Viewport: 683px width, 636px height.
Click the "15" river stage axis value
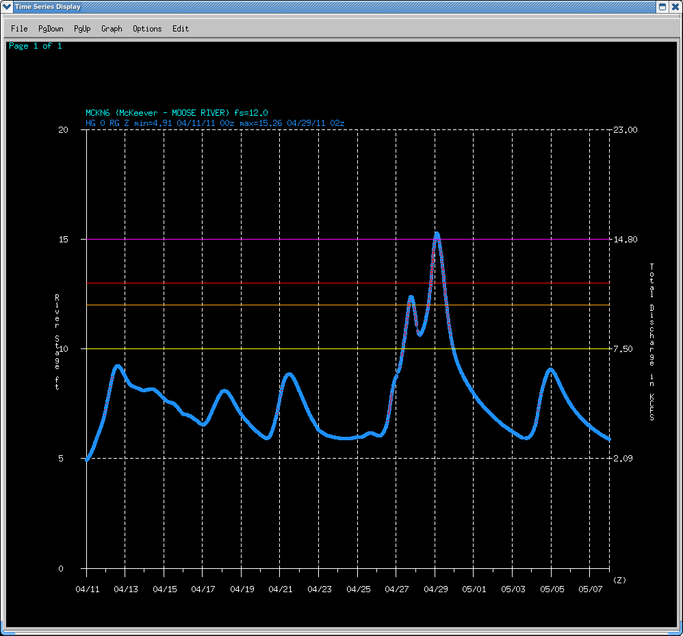pos(63,239)
